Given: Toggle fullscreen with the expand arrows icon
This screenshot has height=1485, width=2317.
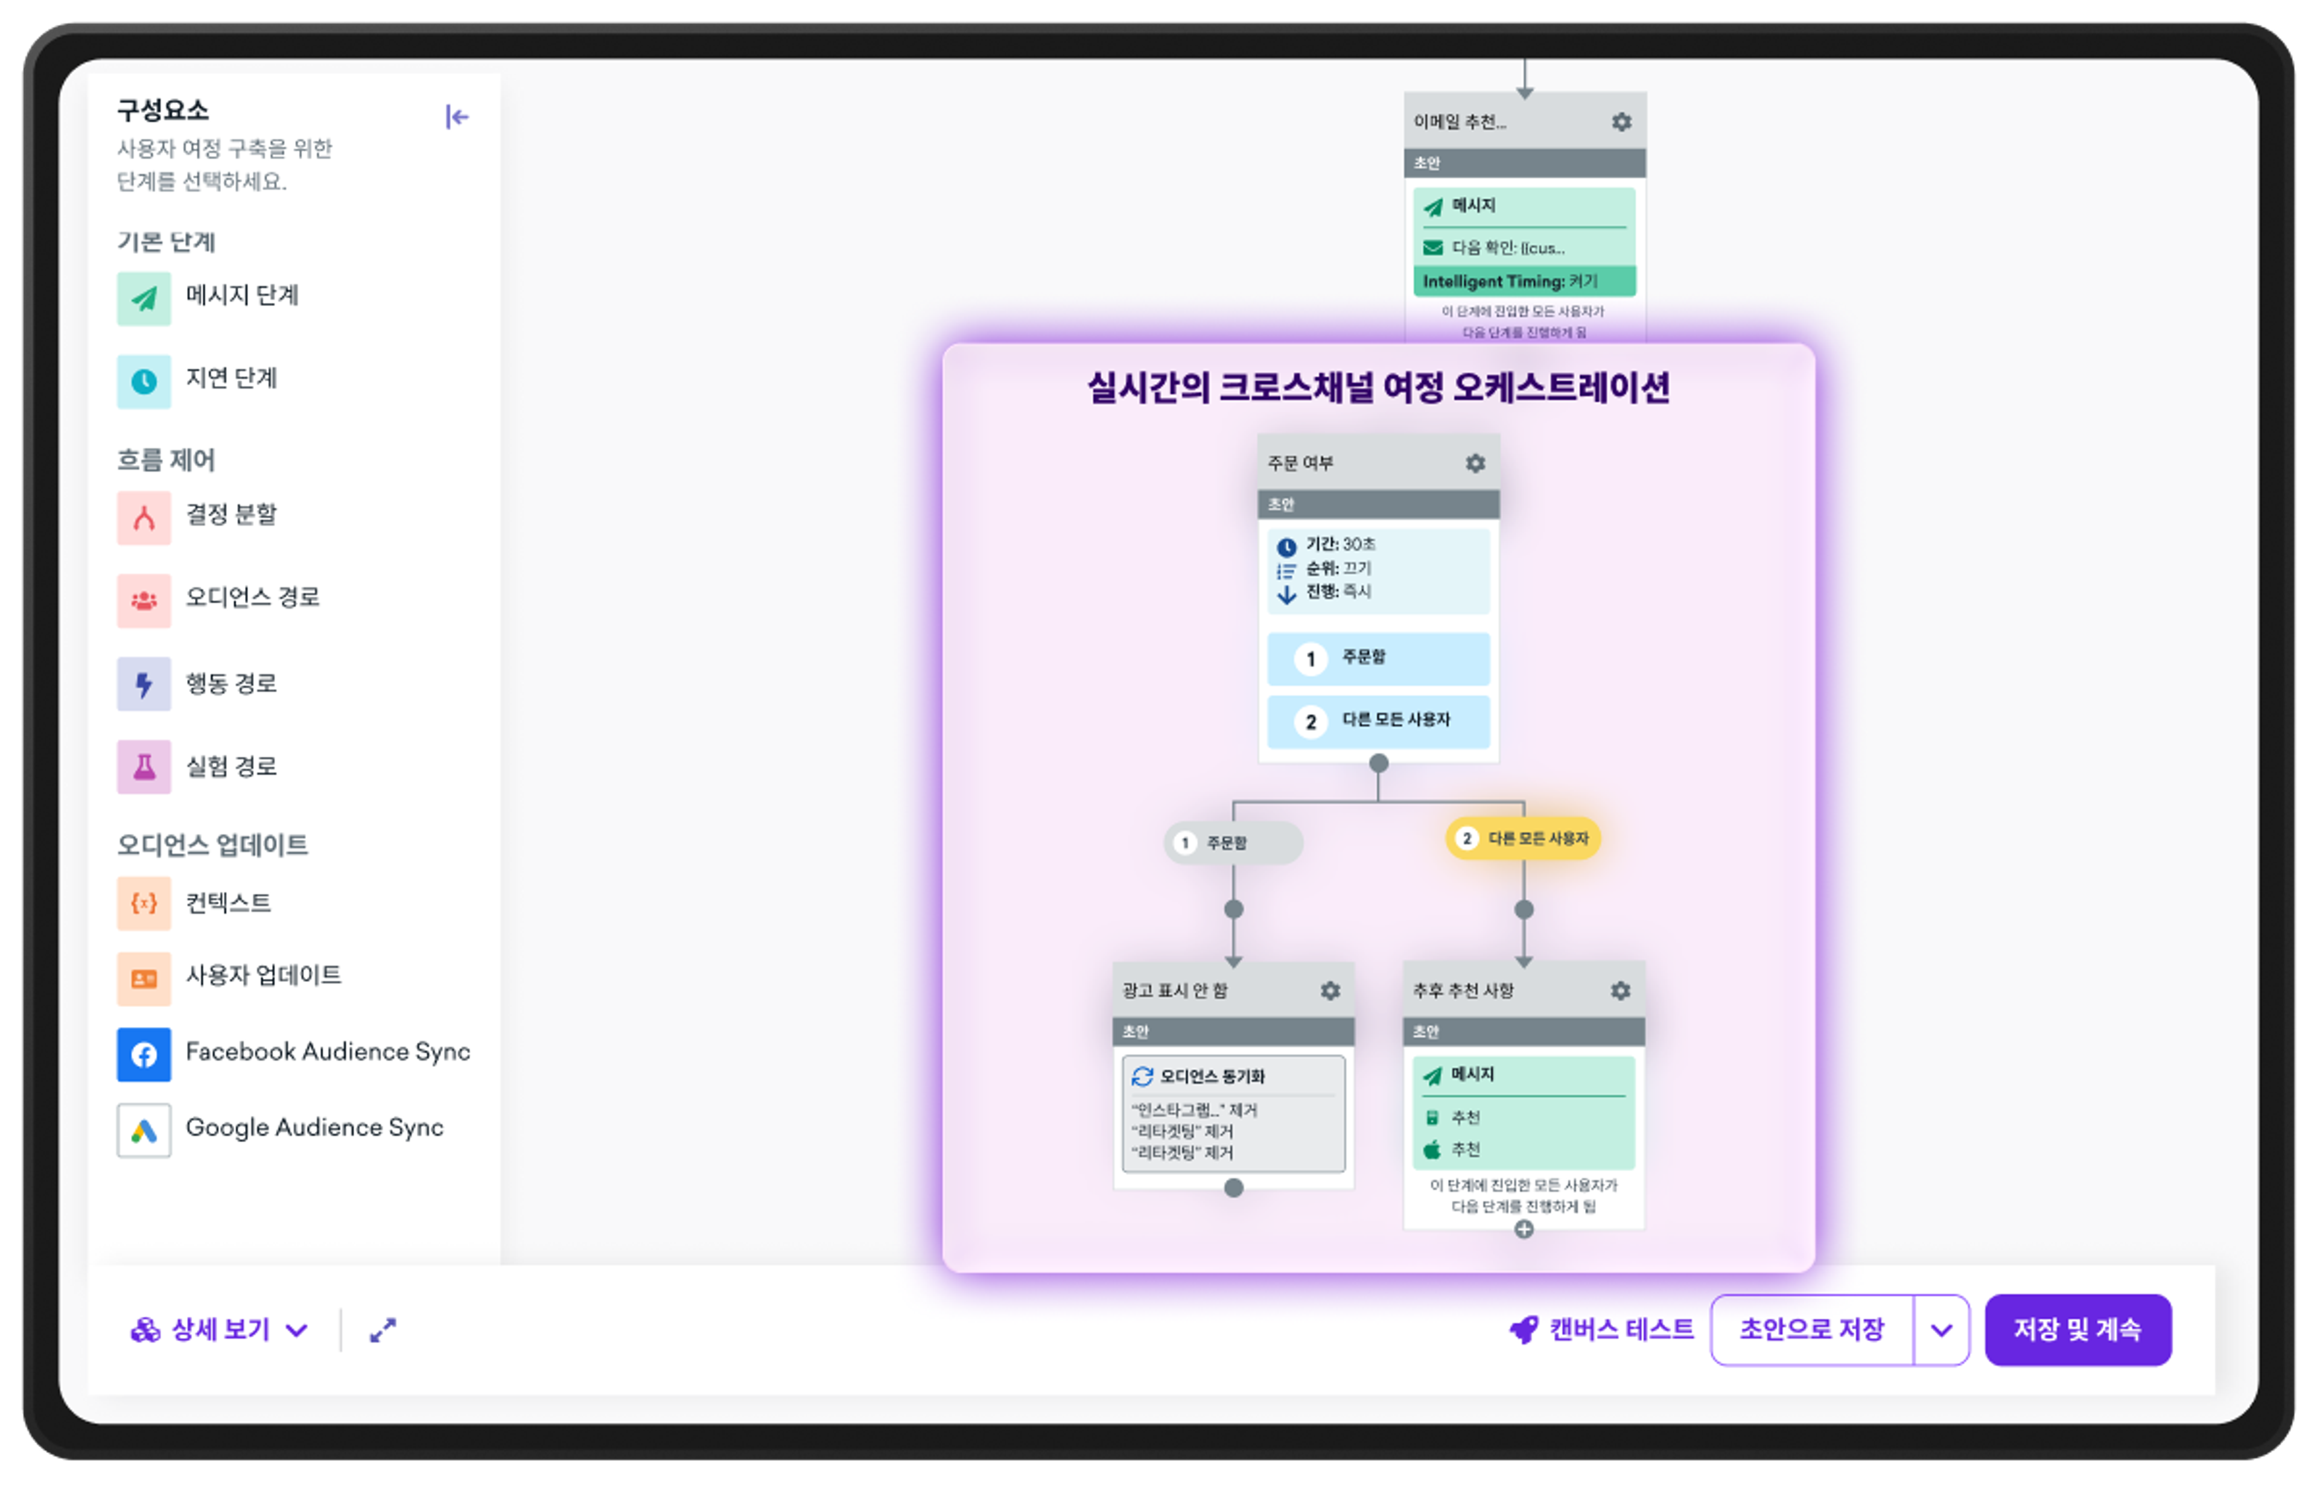Looking at the screenshot, I should (x=383, y=1330).
